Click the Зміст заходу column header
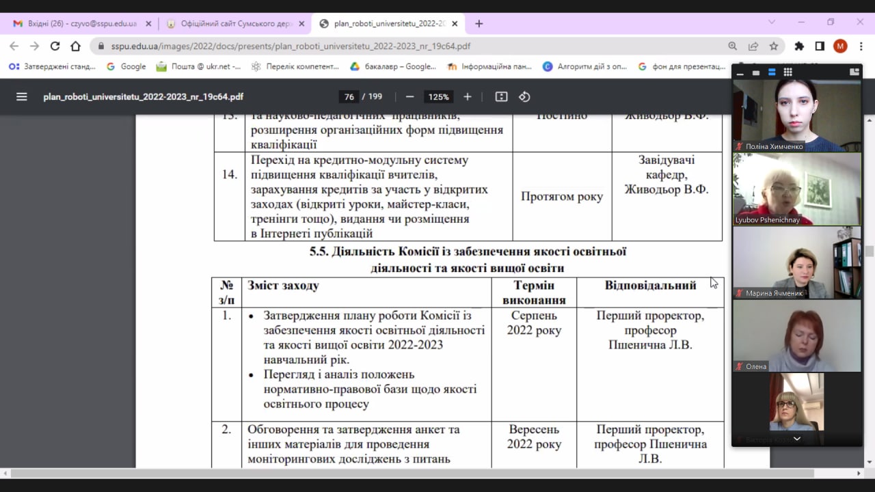 (x=283, y=286)
